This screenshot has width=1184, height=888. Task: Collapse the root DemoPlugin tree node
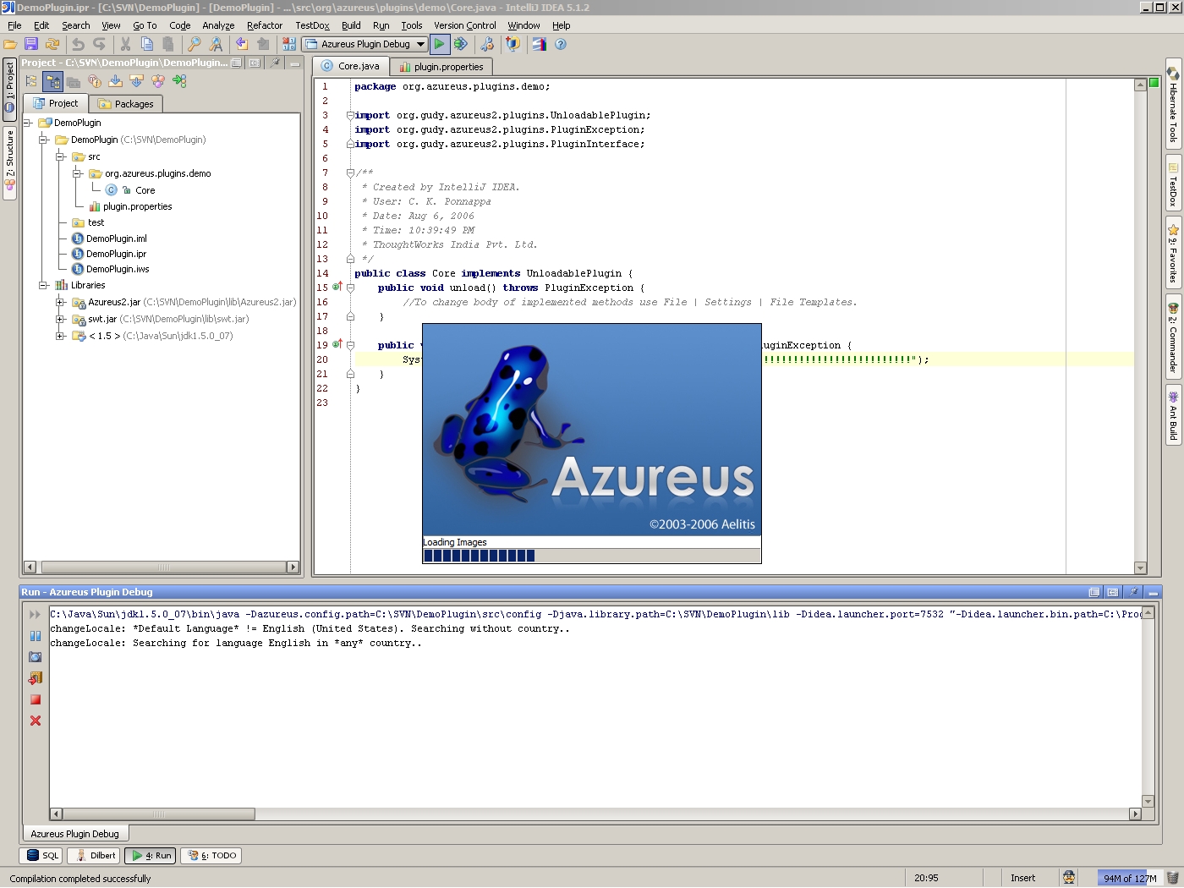coord(27,123)
